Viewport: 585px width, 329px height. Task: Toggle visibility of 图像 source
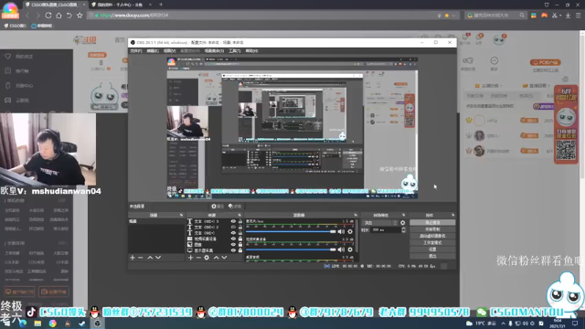click(x=234, y=245)
